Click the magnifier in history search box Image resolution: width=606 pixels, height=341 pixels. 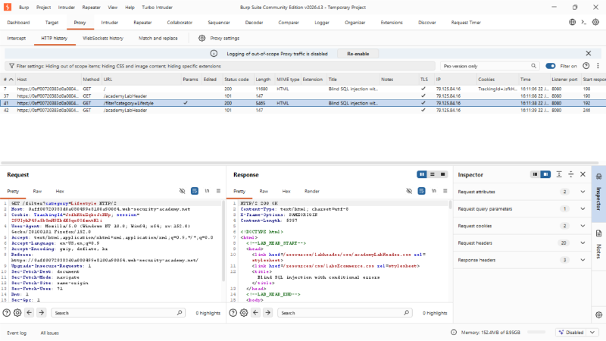(533, 66)
